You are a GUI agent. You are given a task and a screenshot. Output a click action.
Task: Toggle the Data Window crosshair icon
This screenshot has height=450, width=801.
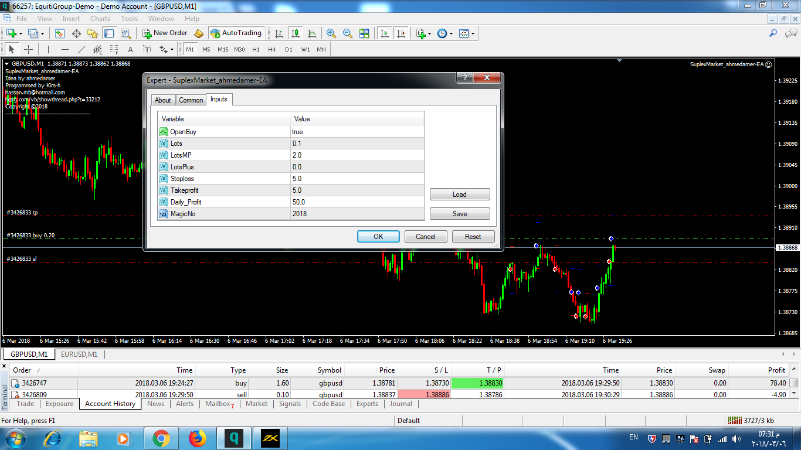pyautogui.click(x=76, y=33)
